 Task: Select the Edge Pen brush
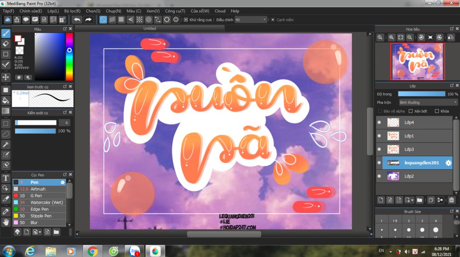tap(40, 209)
